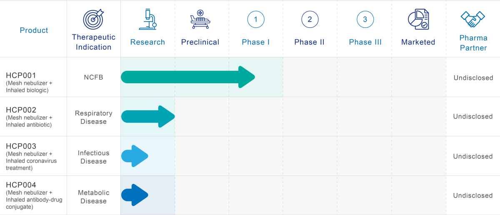Click the pie chart Marketed icon

click(x=418, y=19)
